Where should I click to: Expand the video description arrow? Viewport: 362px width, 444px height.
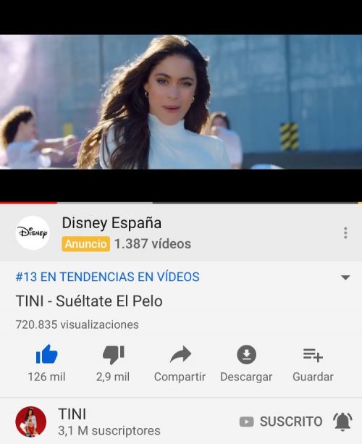[345, 277]
